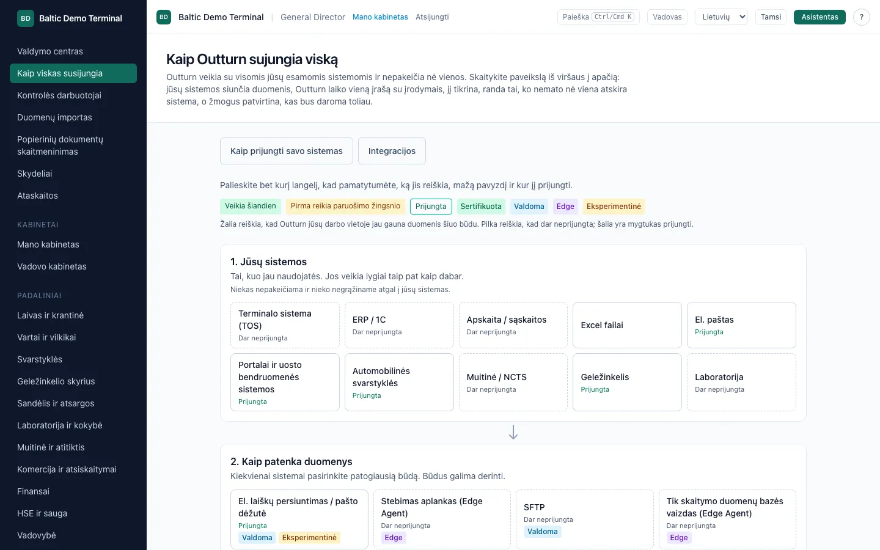Go to Valdymo centras in sidebar
Image resolution: width=880 pixels, height=550 pixels.
pyautogui.click(x=73, y=51)
